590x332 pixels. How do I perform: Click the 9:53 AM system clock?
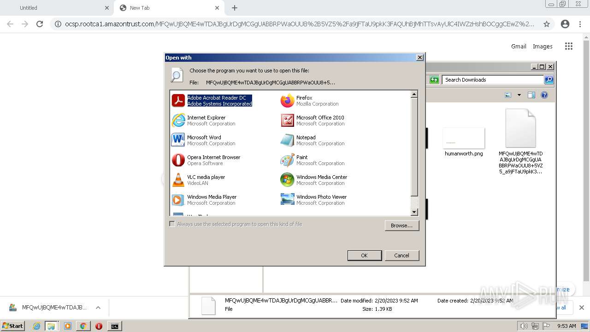click(x=566, y=326)
